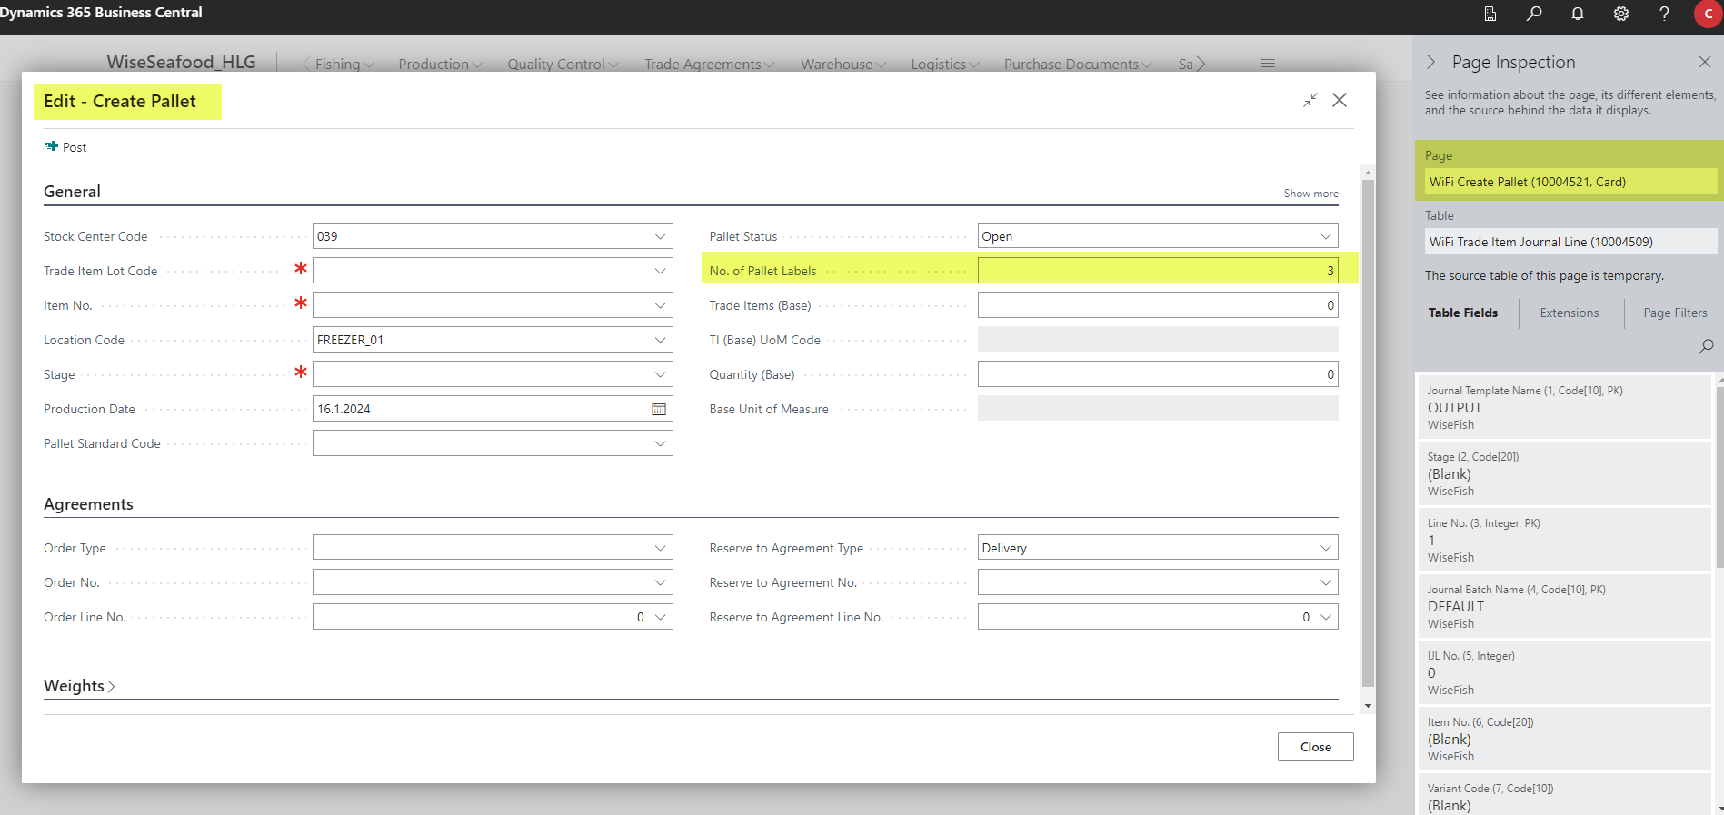
Task: Expand the Location Code dropdown
Action: pyautogui.click(x=660, y=340)
